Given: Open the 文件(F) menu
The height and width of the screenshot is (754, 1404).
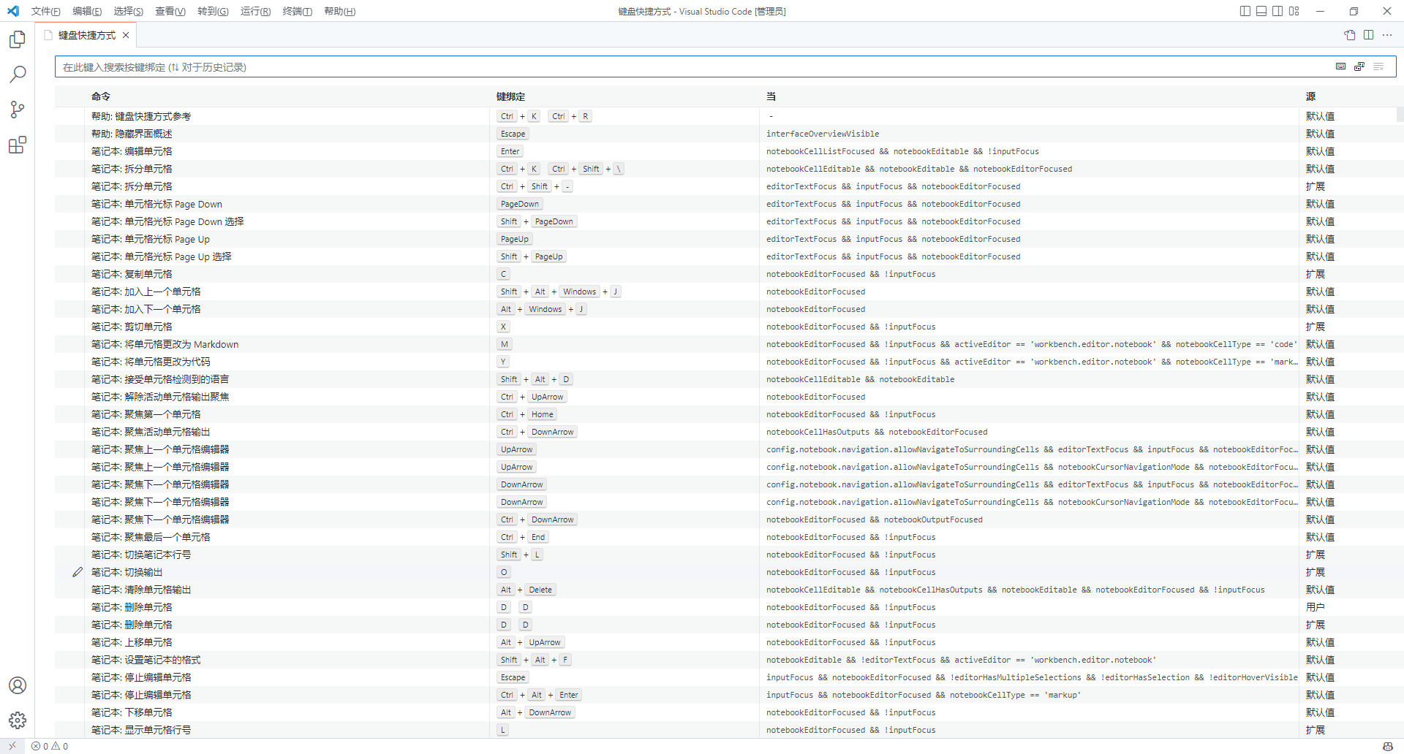Looking at the screenshot, I should [45, 11].
